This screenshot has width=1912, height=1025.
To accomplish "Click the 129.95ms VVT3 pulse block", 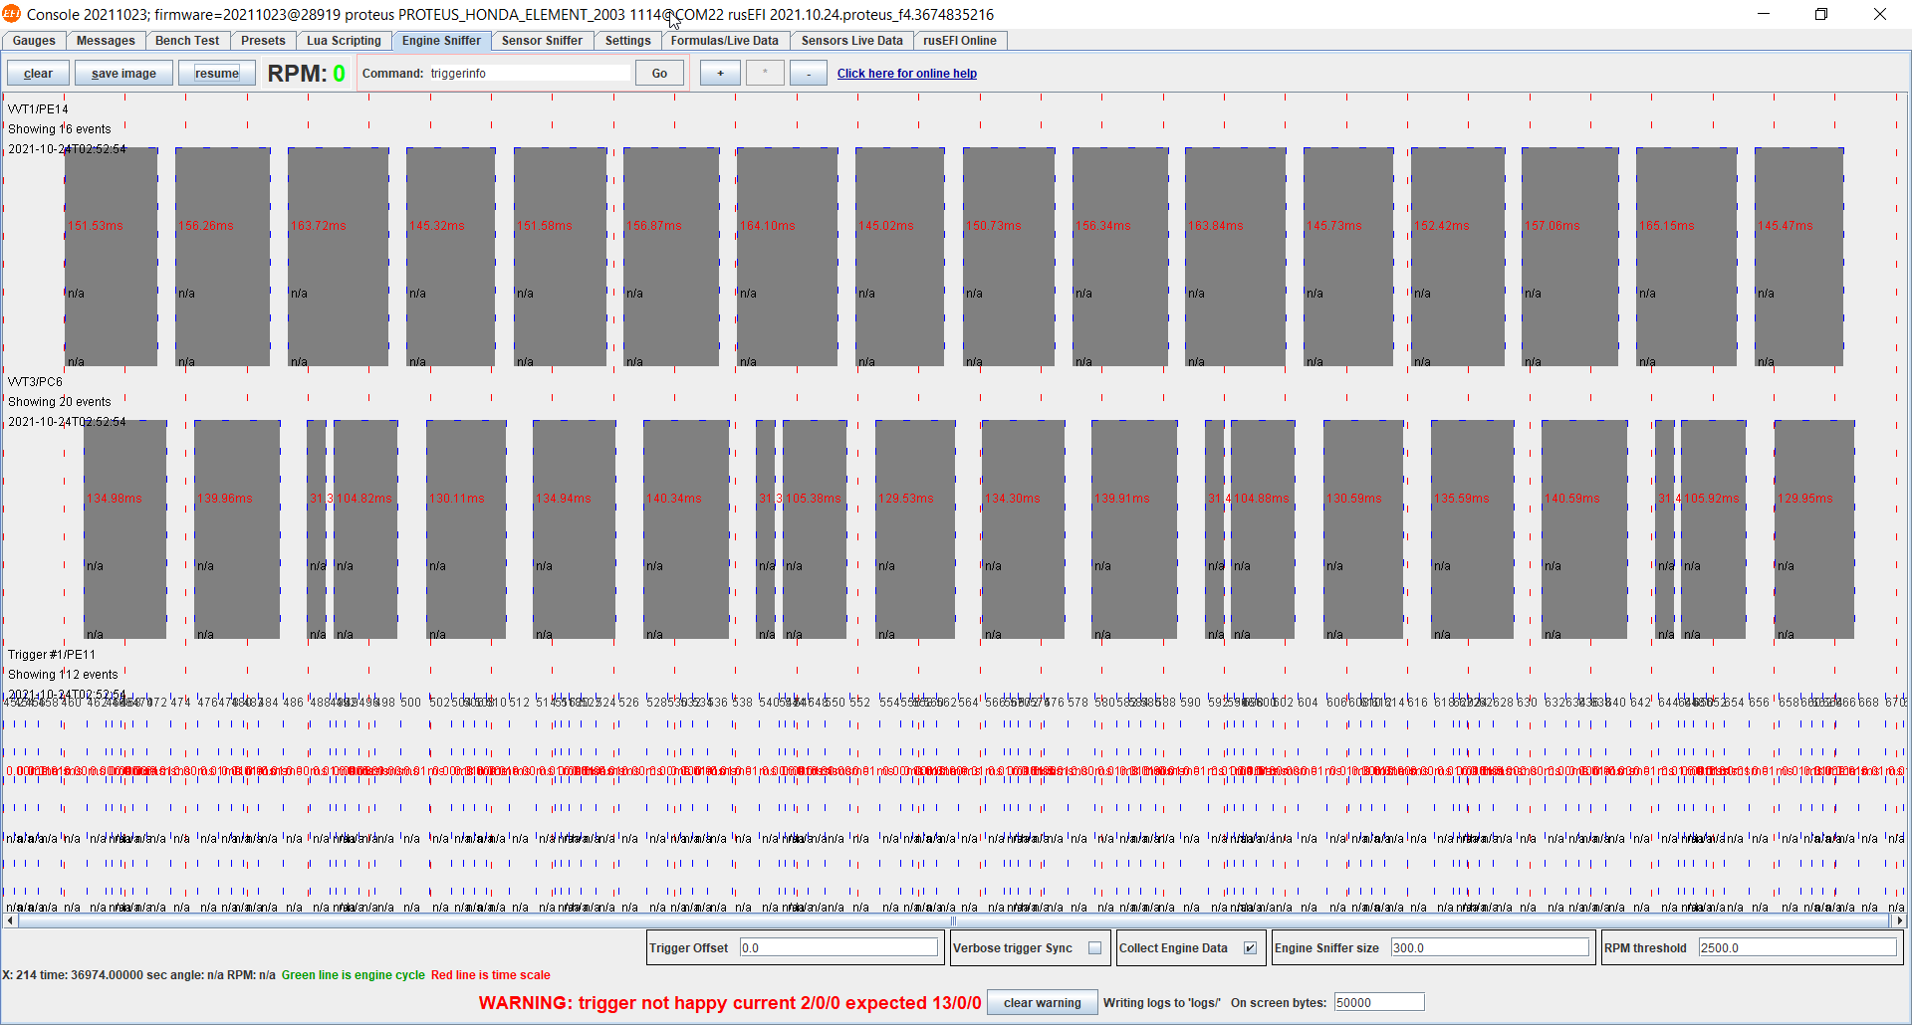I will (1814, 529).
